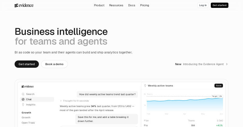Viewport: 243px width, 127px height.
Task: Click the lightbulb icon beside Weekly active teams
Action: 145,86
